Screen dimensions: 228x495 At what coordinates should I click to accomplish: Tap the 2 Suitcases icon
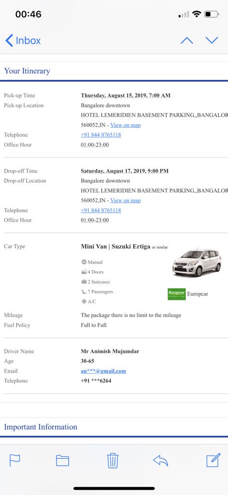[84, 282]
